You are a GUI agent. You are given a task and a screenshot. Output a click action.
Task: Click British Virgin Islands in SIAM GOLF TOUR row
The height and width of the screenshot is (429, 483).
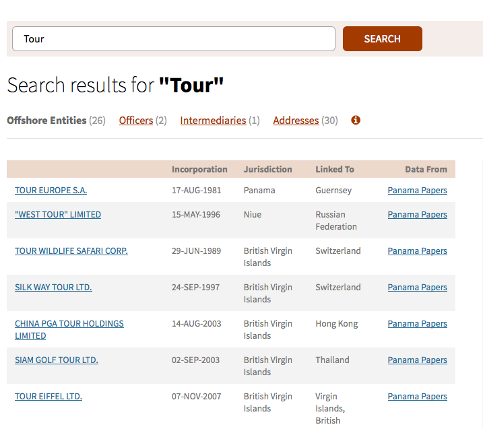tap(267, 366)
